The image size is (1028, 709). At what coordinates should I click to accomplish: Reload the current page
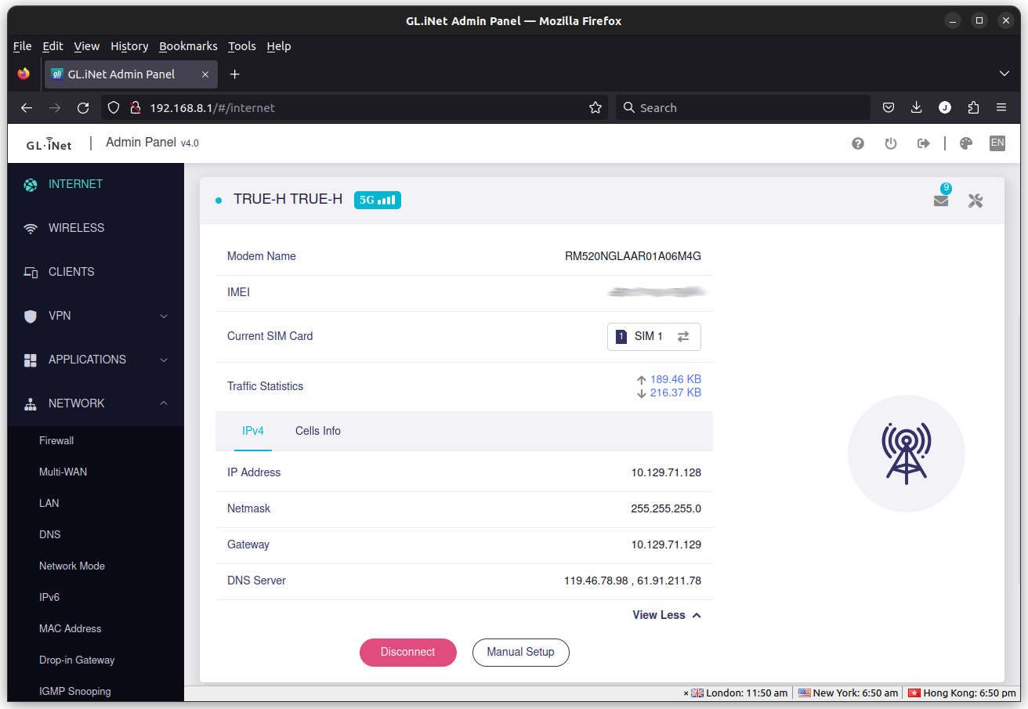pyautogui.click(x=83, y=108)
